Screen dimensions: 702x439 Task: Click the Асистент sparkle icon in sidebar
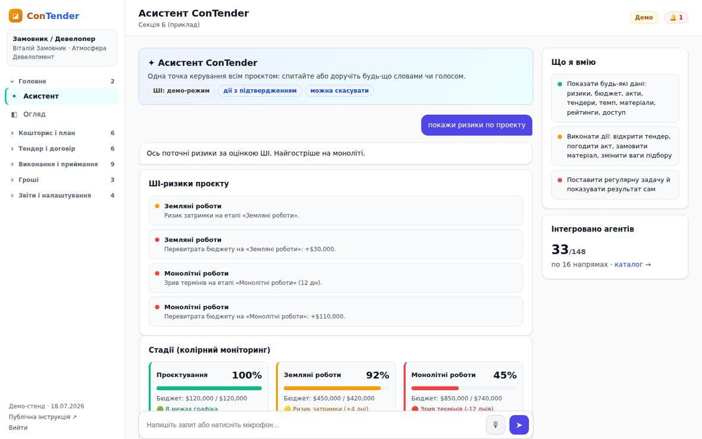pos(14,96)
